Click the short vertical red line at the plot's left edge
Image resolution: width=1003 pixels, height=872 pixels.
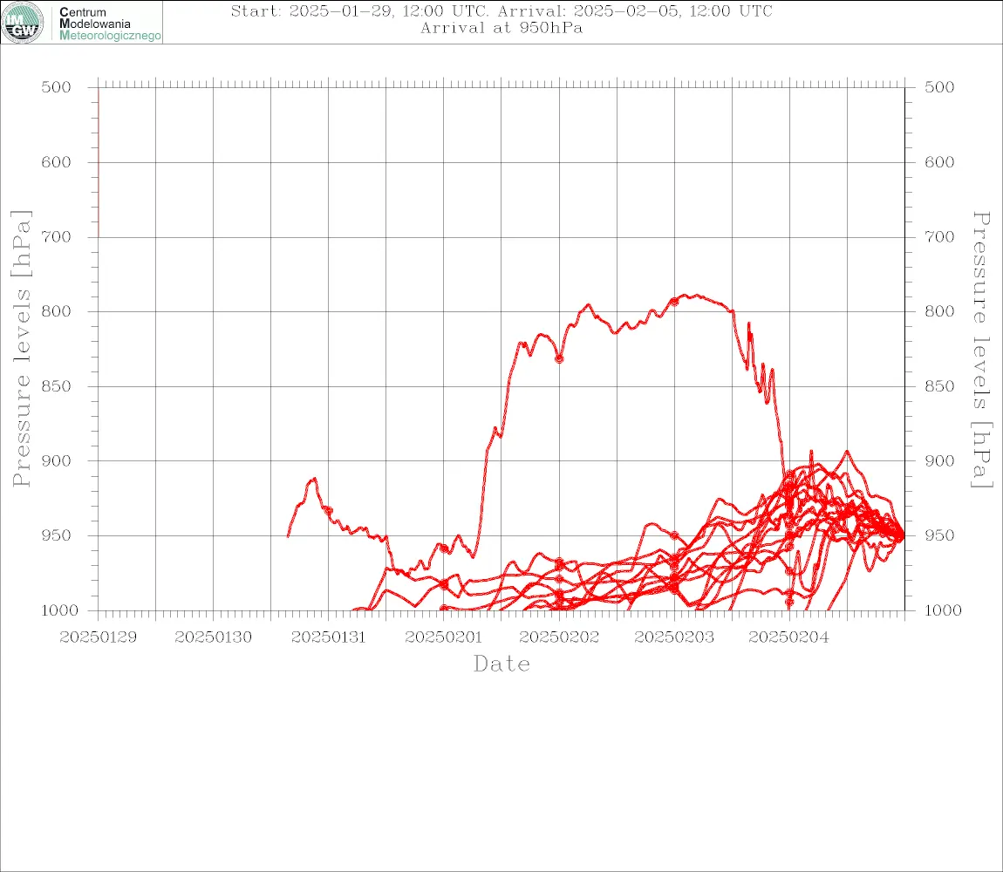tap(99, 162)
